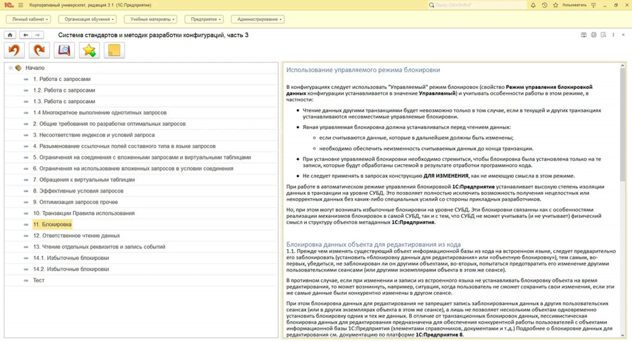Open the book search toolbar icon
The height and width of the screenshot is (342, 632).
[64, 50]
